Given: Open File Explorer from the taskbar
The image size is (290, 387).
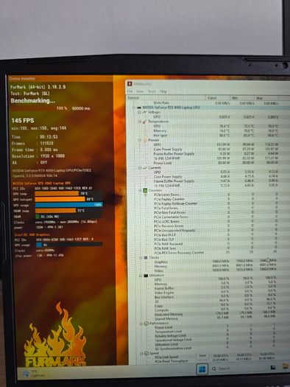Looking at the screenshot, I should 286,367.
